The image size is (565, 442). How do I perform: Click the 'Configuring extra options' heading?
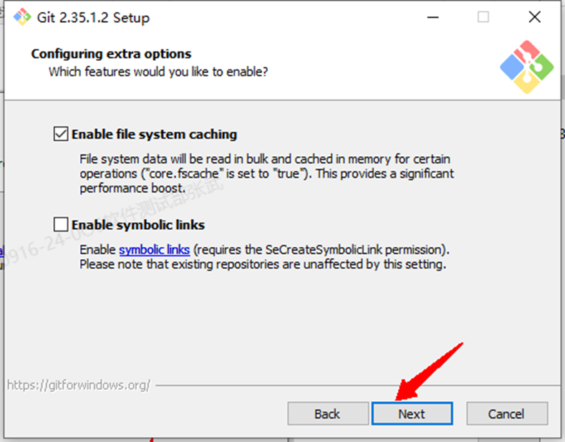(111, 54)
